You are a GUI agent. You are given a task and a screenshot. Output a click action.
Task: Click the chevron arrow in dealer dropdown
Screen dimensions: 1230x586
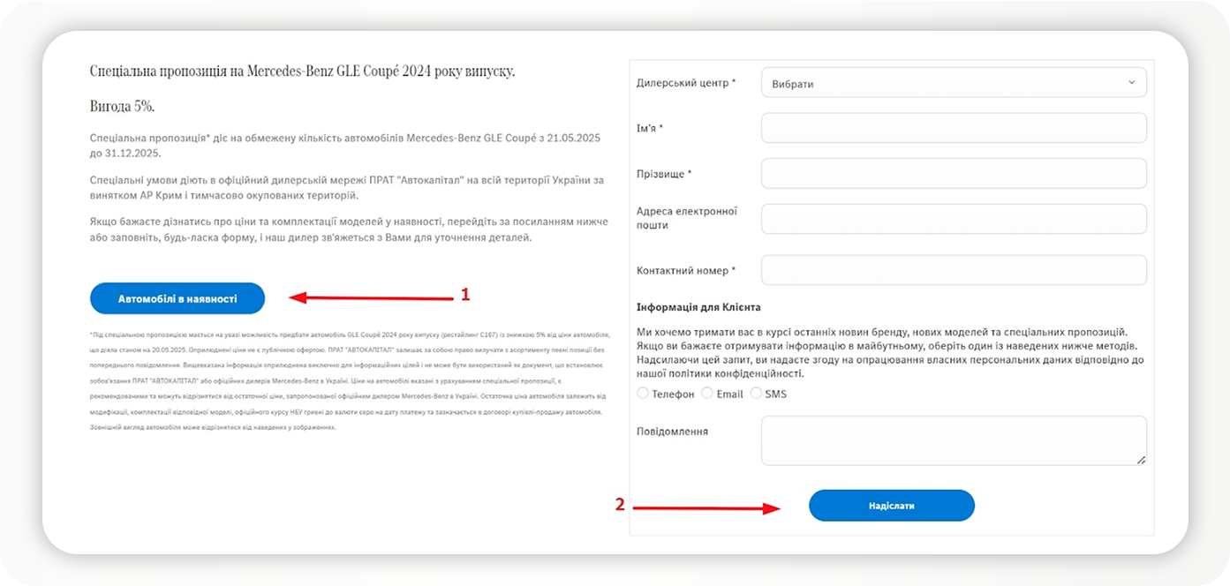tap(1132, 83)
